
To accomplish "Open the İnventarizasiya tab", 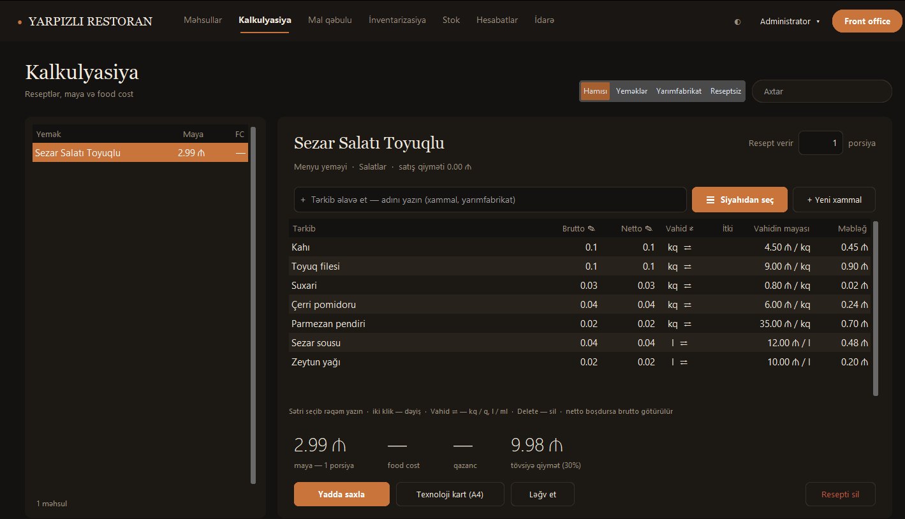I will coord(397,20).
